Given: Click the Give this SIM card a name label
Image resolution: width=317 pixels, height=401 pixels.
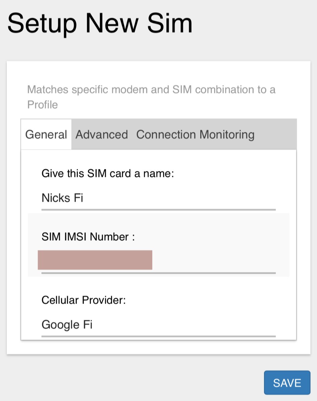Looking at the screenshot, I should tap(107, 173).
